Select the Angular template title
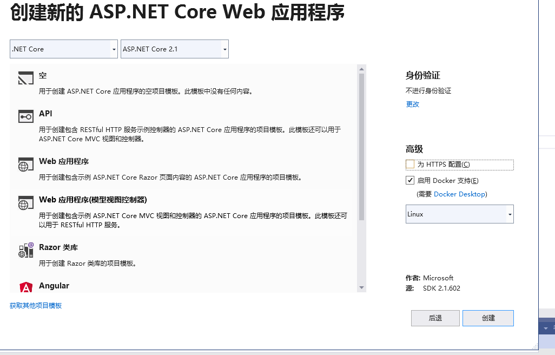This screenshot has width=555, height=355. pos(54,286)
